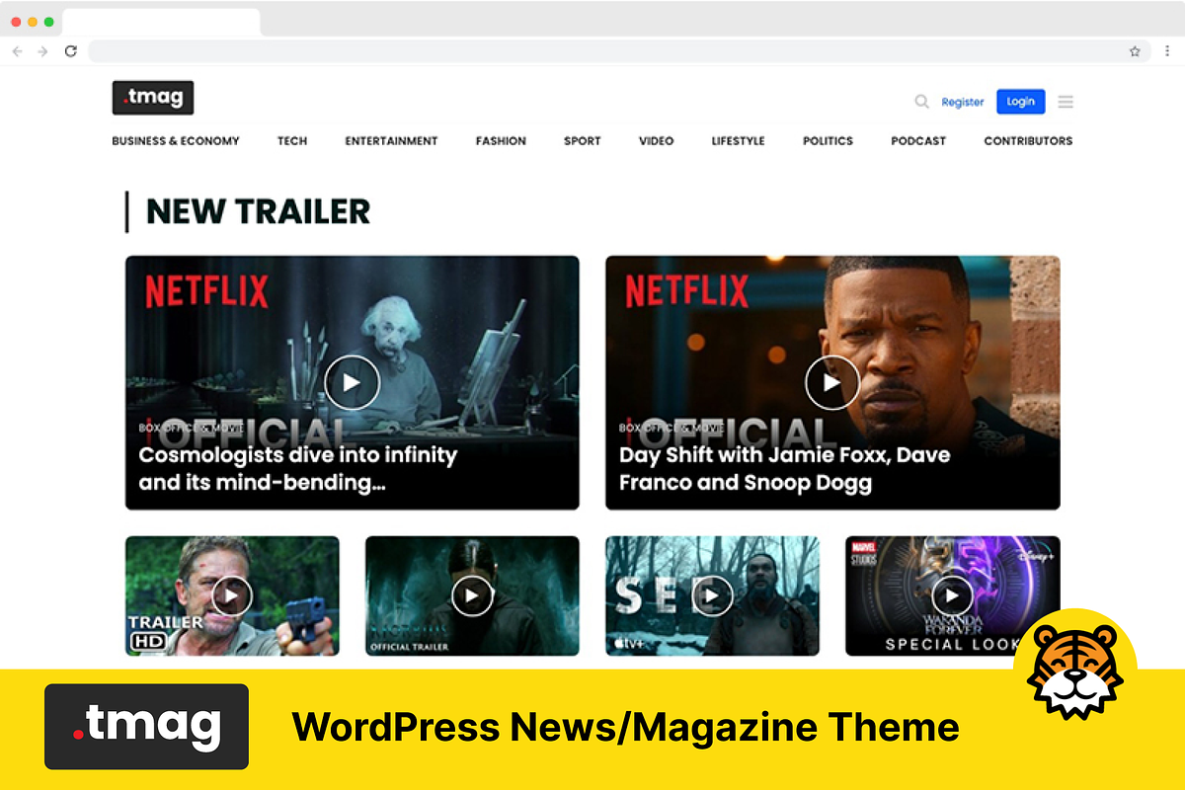The height and width of the screenshot is (790, 1185).
Task: Click the Register link
Action: pyautogui.click(x=963, y=102)
